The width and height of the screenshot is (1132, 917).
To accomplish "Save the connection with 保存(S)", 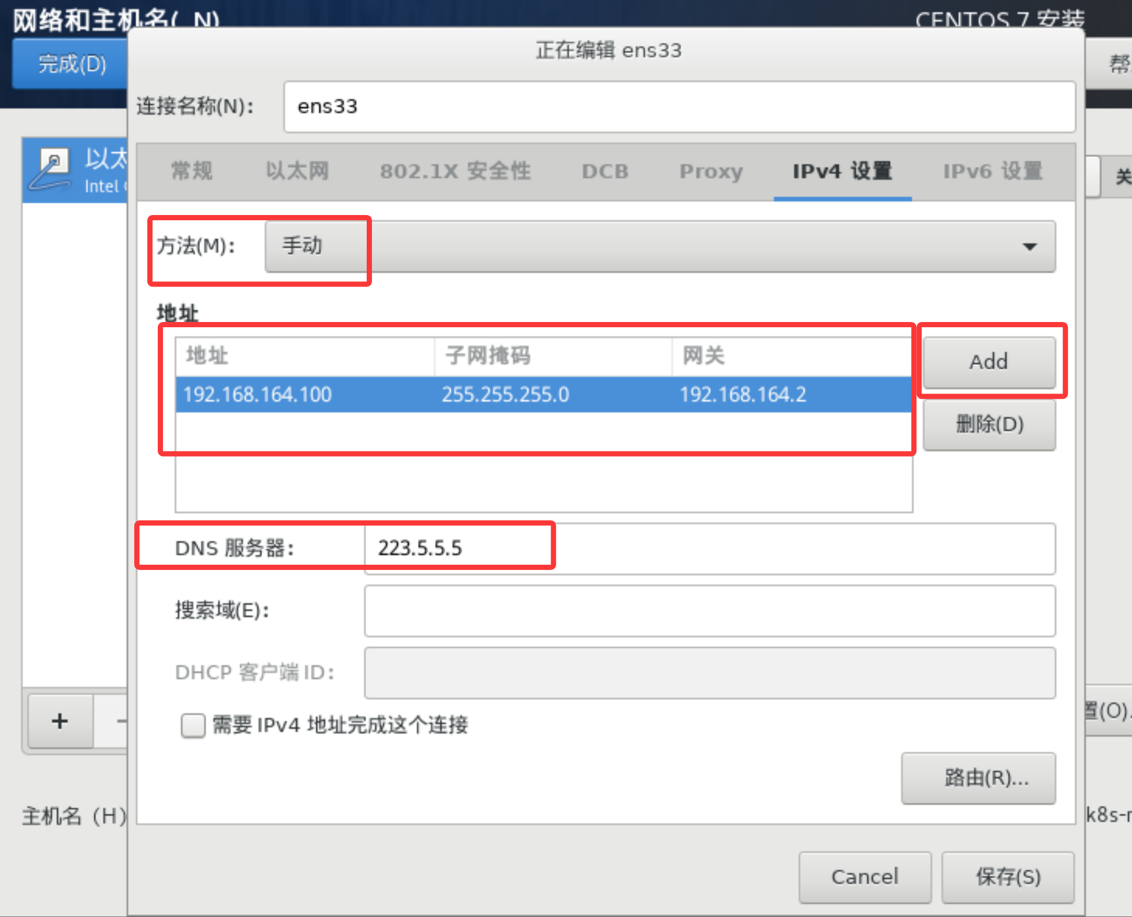I will pyautogui.click(x=1008, y=877).
